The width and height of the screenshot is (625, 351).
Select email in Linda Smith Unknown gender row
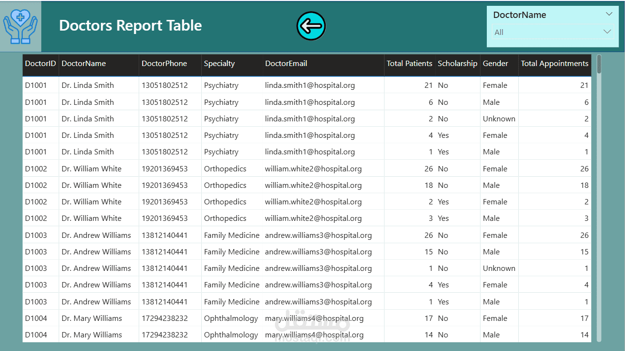coord(310,119)
